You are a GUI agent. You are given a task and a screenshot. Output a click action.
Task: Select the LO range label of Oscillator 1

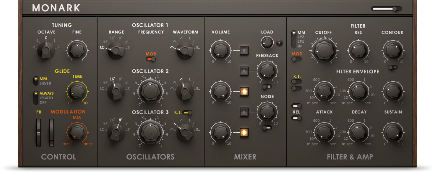tap(102, 47)
